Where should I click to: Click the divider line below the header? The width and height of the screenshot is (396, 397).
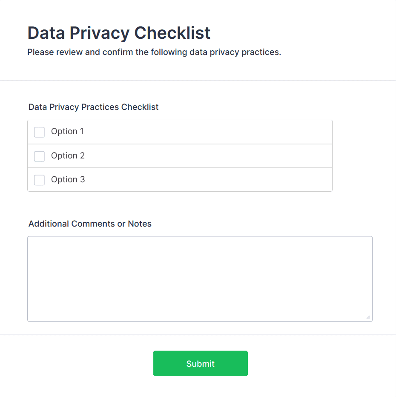198,80
